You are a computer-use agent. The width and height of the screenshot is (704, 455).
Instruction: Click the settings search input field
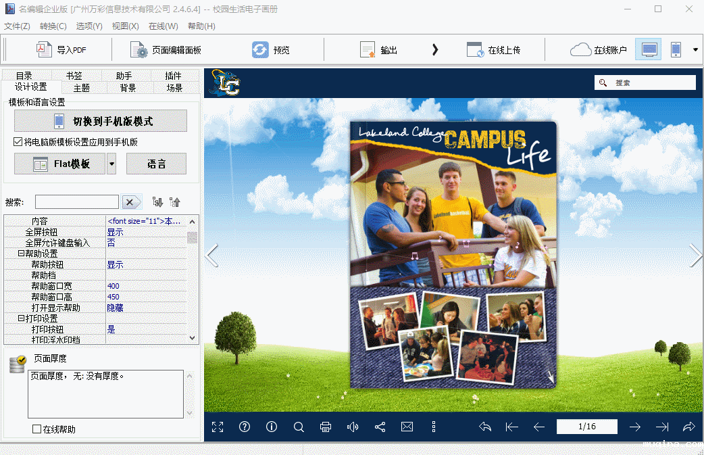coord(77,202)
